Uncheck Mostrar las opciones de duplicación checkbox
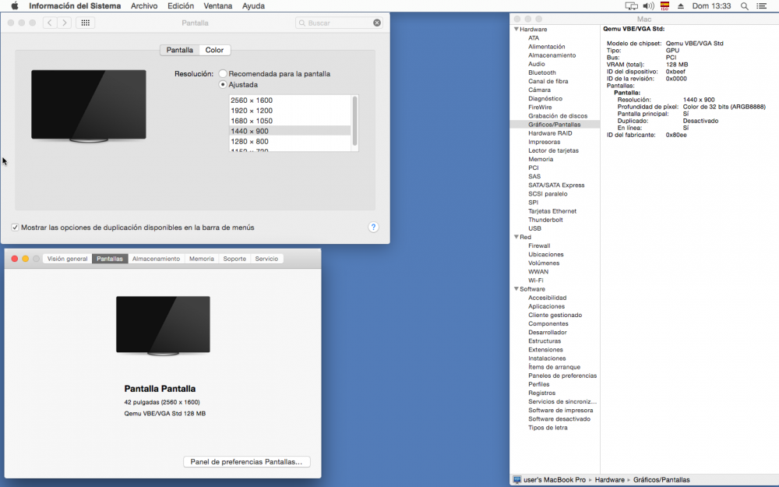The width and height of the screenshot is (779, 487). click(15, 227)
